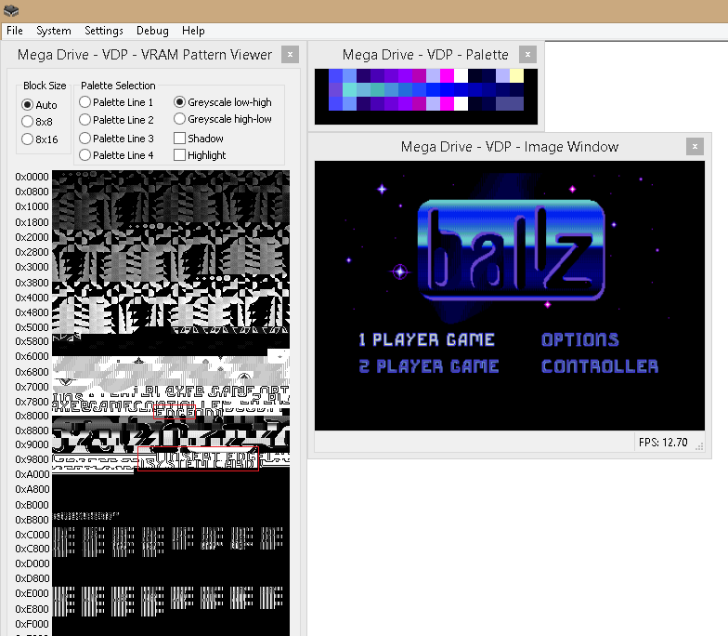
Task: Click the 0x0000 address label
Action: click(x=32, y=177)
